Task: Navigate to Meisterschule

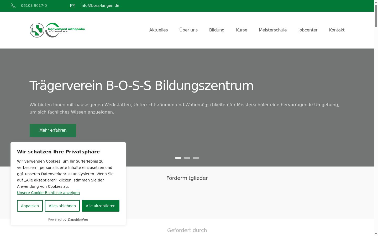Action: tap(273, 30)
